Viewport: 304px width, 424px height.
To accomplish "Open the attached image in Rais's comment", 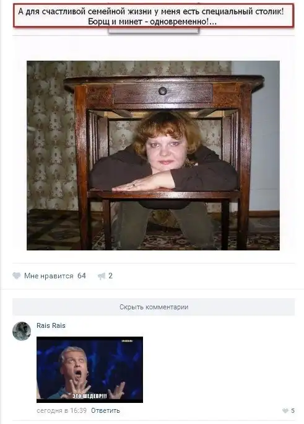I will (90, 369).
